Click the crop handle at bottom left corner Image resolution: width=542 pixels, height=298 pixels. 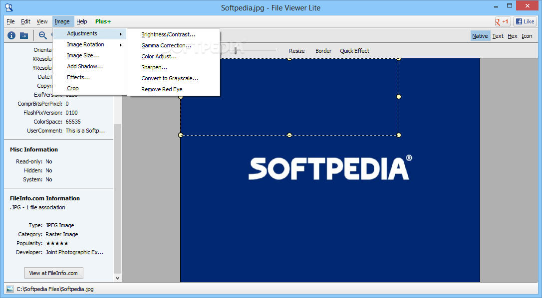pyautogui.click(x=181, y=135)
